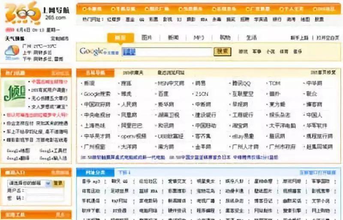The height and width of the screenshot is (220, 343).
Task: Click the Google logo beside search box
Action: [x=92, y=52]
